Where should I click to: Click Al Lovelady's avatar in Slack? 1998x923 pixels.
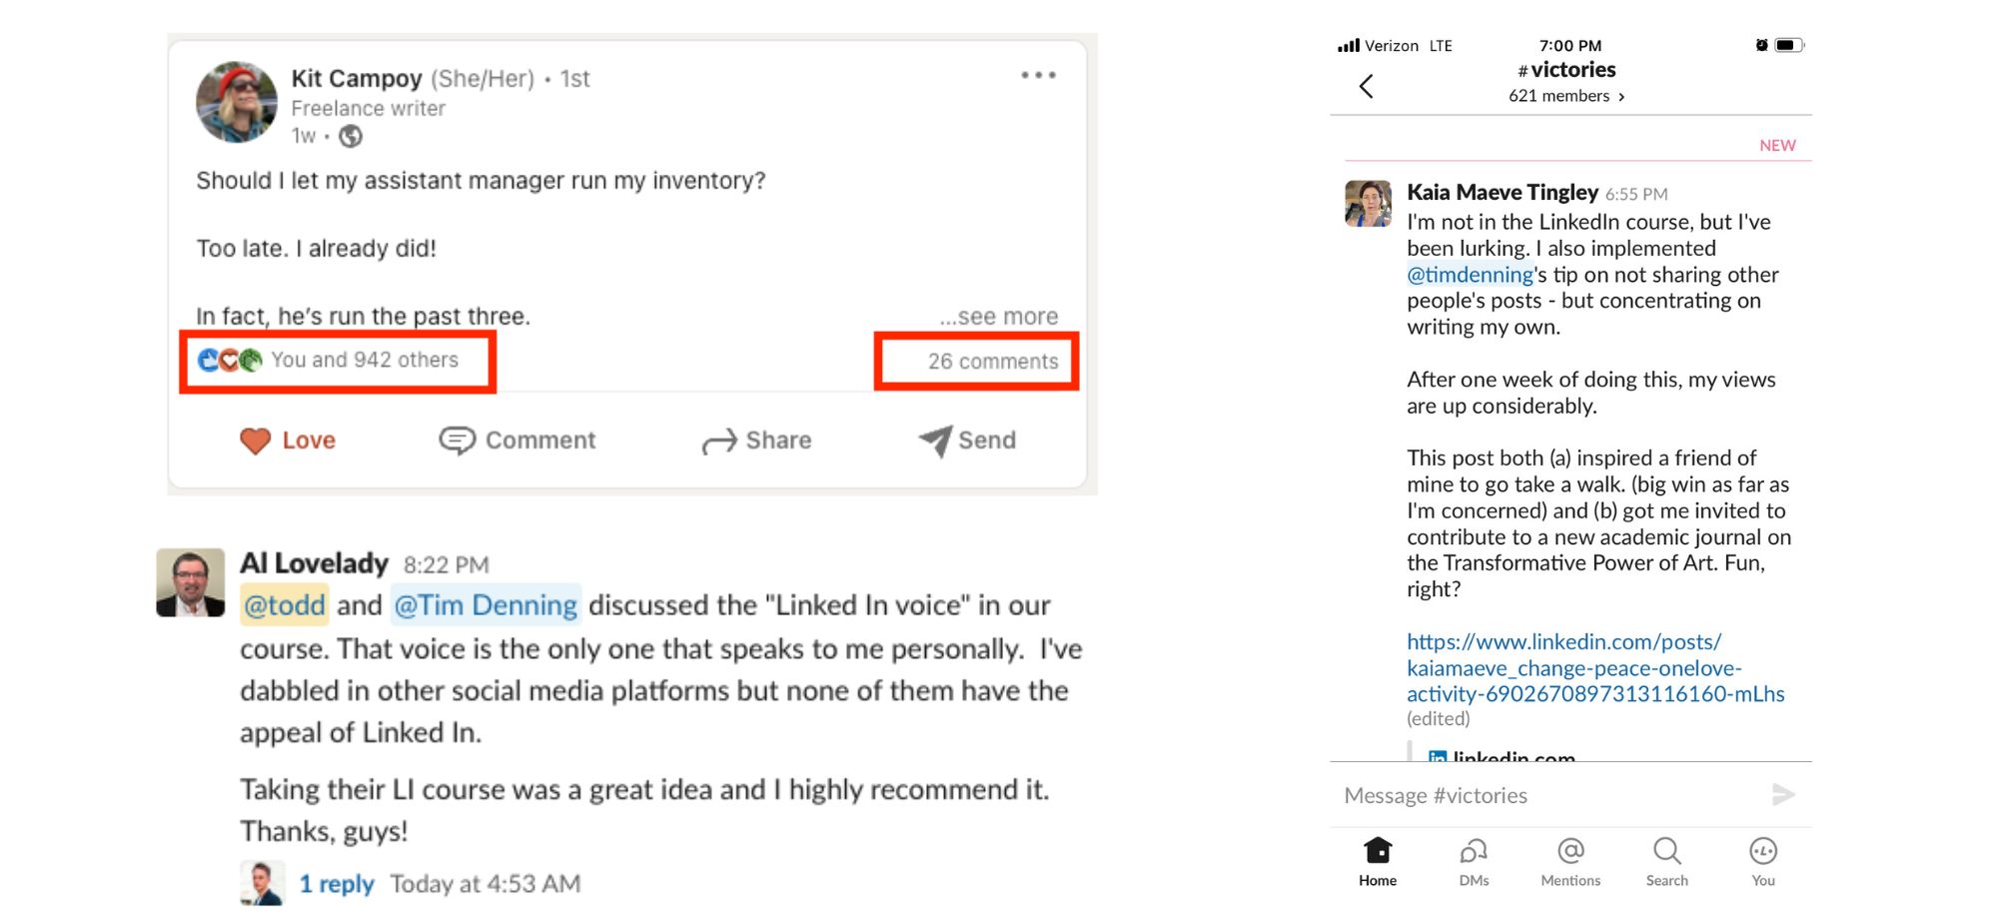[191, 582]
